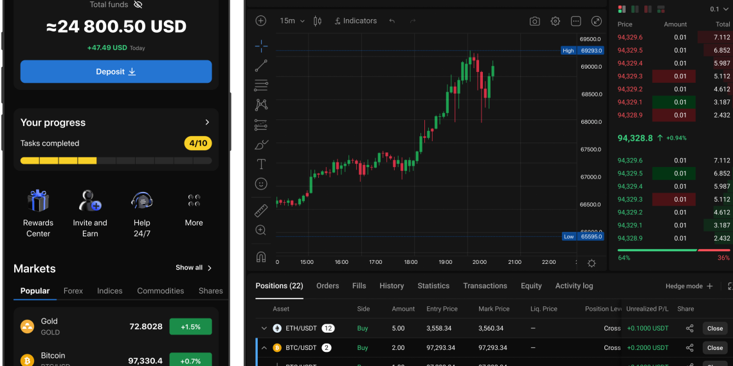
Task: Open Help 24/7 headset icon
Action: 142,201
